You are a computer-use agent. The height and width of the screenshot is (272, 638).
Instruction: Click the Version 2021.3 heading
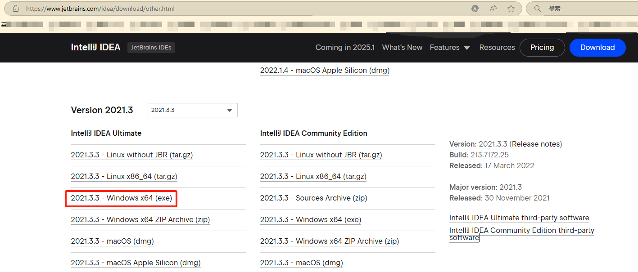click(x=102, y=110)
